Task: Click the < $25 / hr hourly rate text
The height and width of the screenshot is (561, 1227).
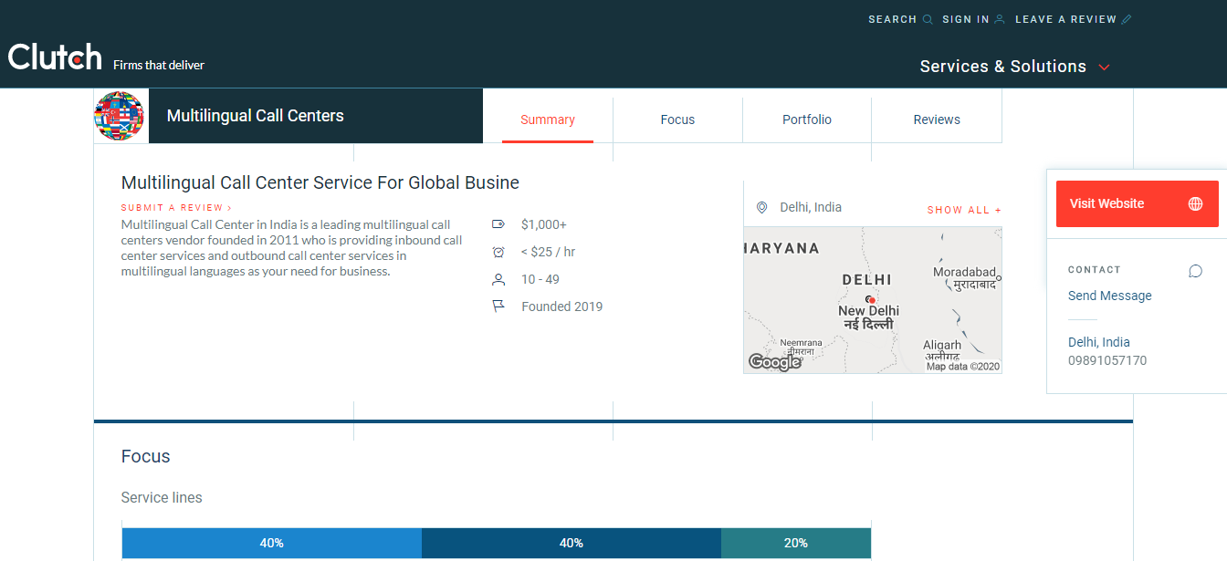Action: [548, 252]
